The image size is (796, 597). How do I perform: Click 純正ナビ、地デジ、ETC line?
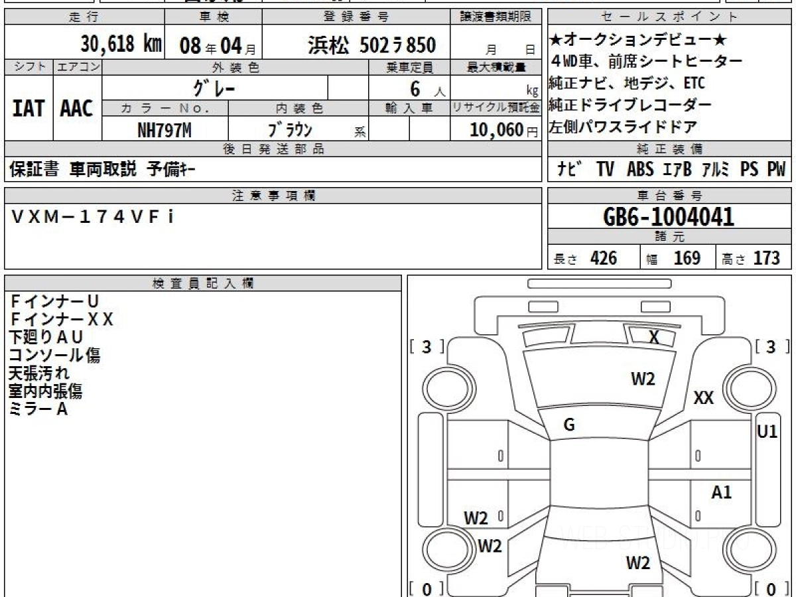coord(627,84)
